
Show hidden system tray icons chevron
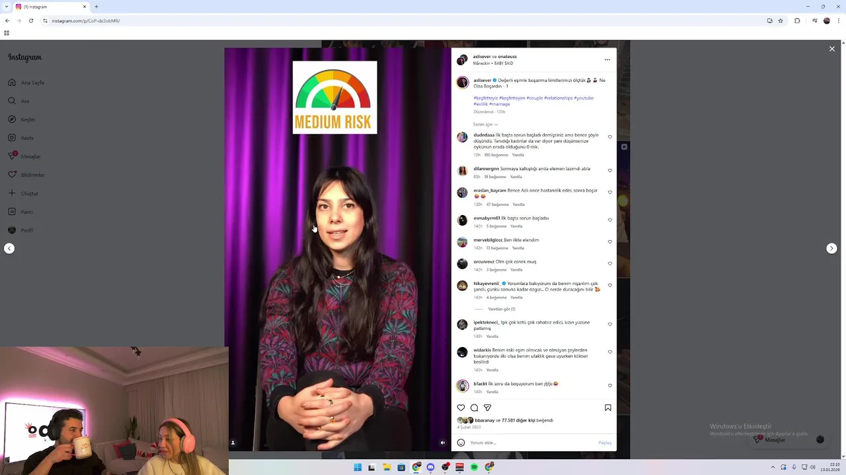[773, 467]
